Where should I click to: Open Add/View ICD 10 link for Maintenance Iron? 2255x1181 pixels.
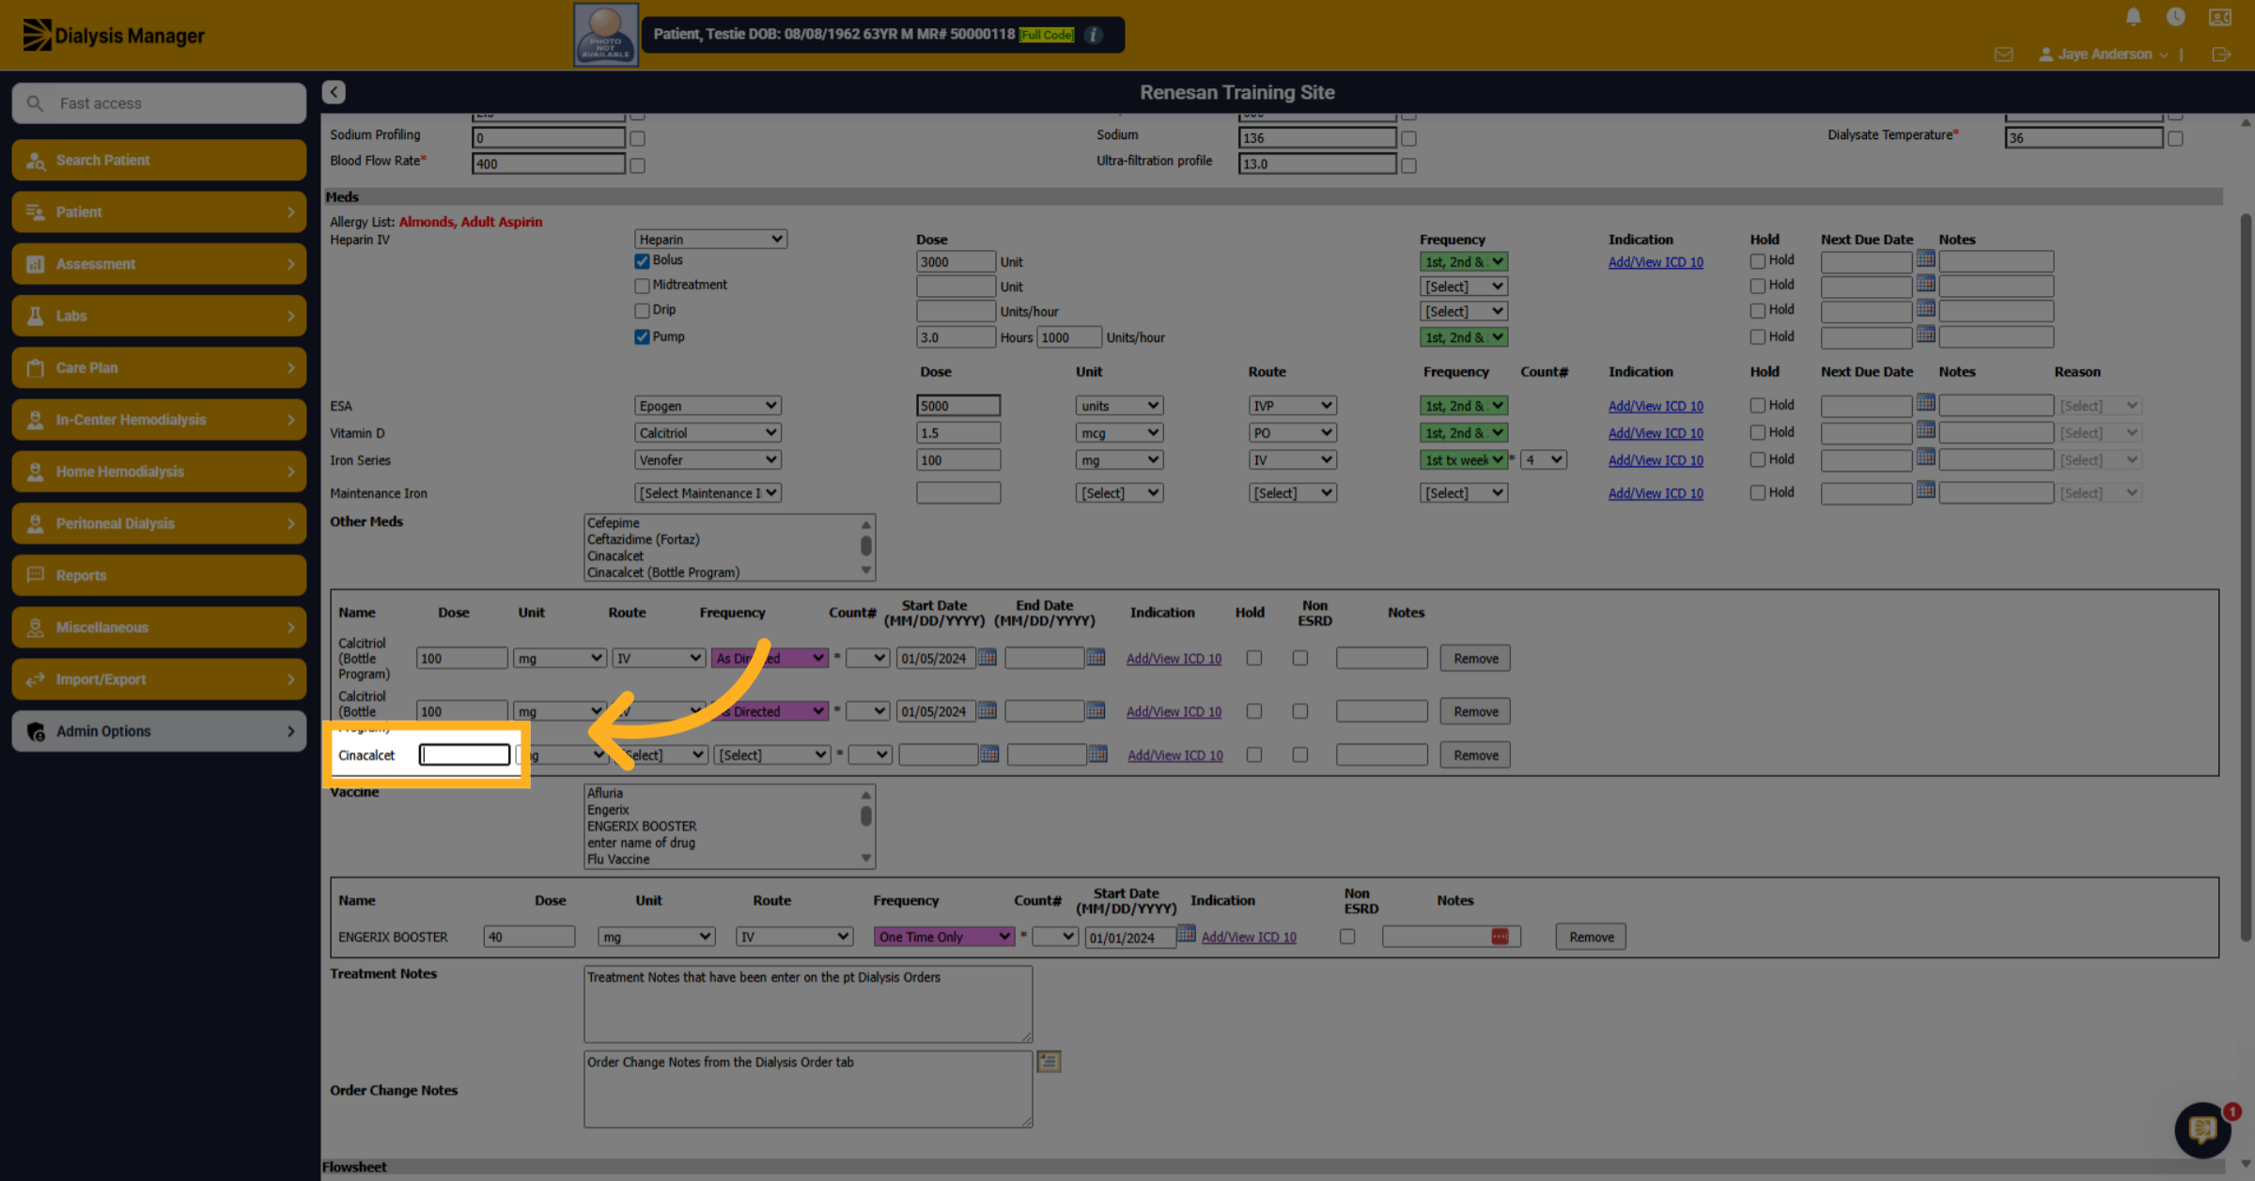(1656, 493)
